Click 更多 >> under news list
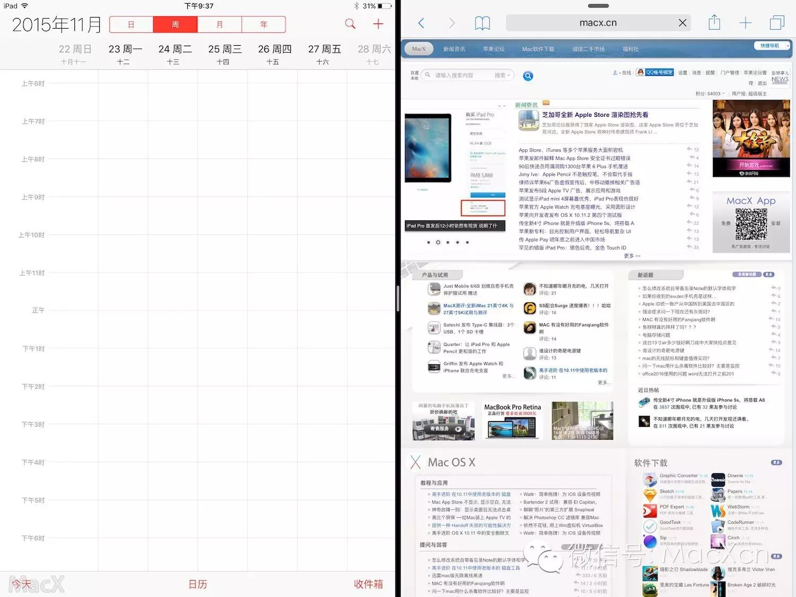The width and height of the screenshot is (796, 597). pos(632,256)
